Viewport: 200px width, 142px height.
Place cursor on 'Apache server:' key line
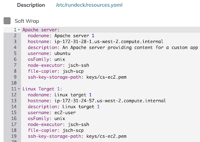click(41, 30)
